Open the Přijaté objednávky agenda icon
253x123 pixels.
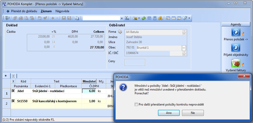click(x=236, y=48)
